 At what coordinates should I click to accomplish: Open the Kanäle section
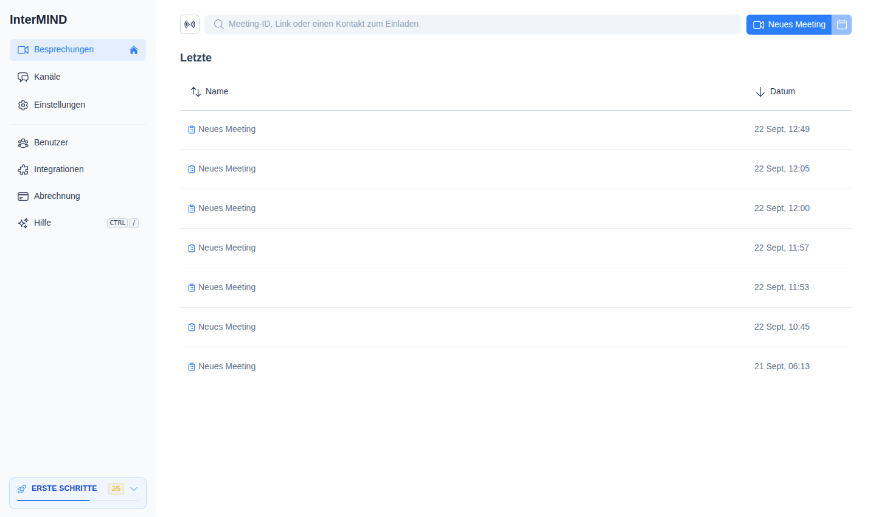tap(78, 77)
